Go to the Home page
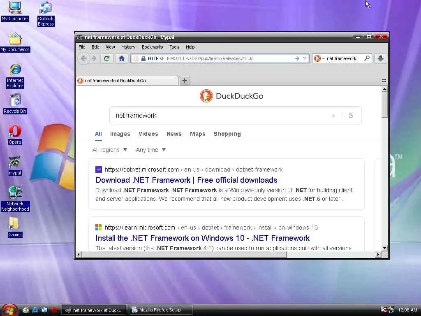 tap(121, 58)
